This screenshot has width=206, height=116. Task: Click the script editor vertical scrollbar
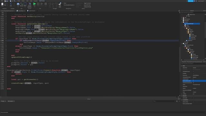(180, 59)
